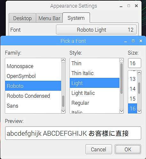146x159 pixels.
Task: Select the OpenSymbol font family
Action: coord(33,76)
